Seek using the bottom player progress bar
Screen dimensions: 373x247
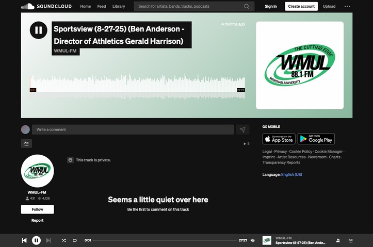tap(165, 240)
